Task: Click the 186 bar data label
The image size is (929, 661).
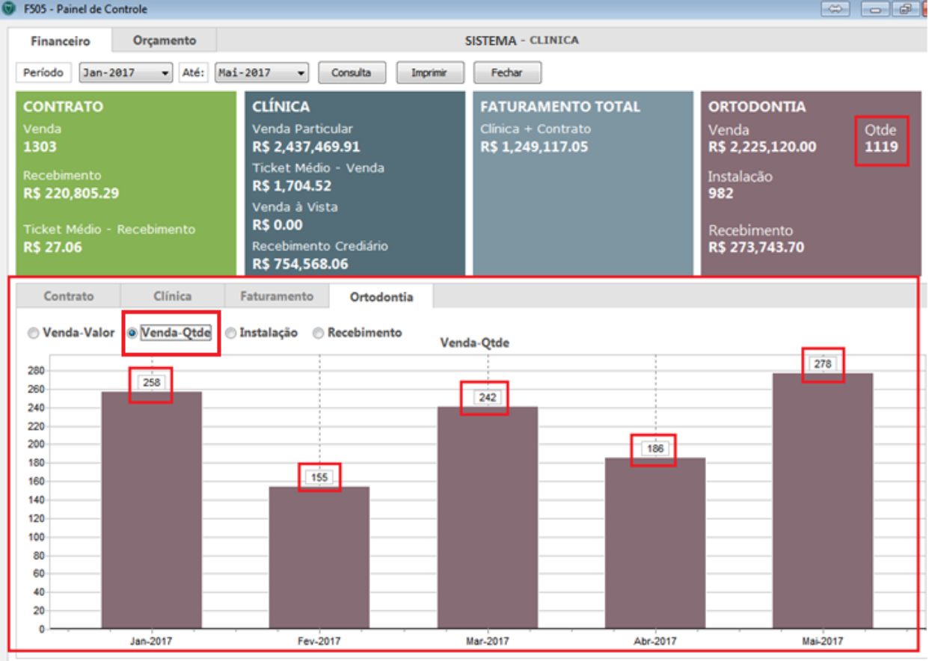Action: [655, 449]
